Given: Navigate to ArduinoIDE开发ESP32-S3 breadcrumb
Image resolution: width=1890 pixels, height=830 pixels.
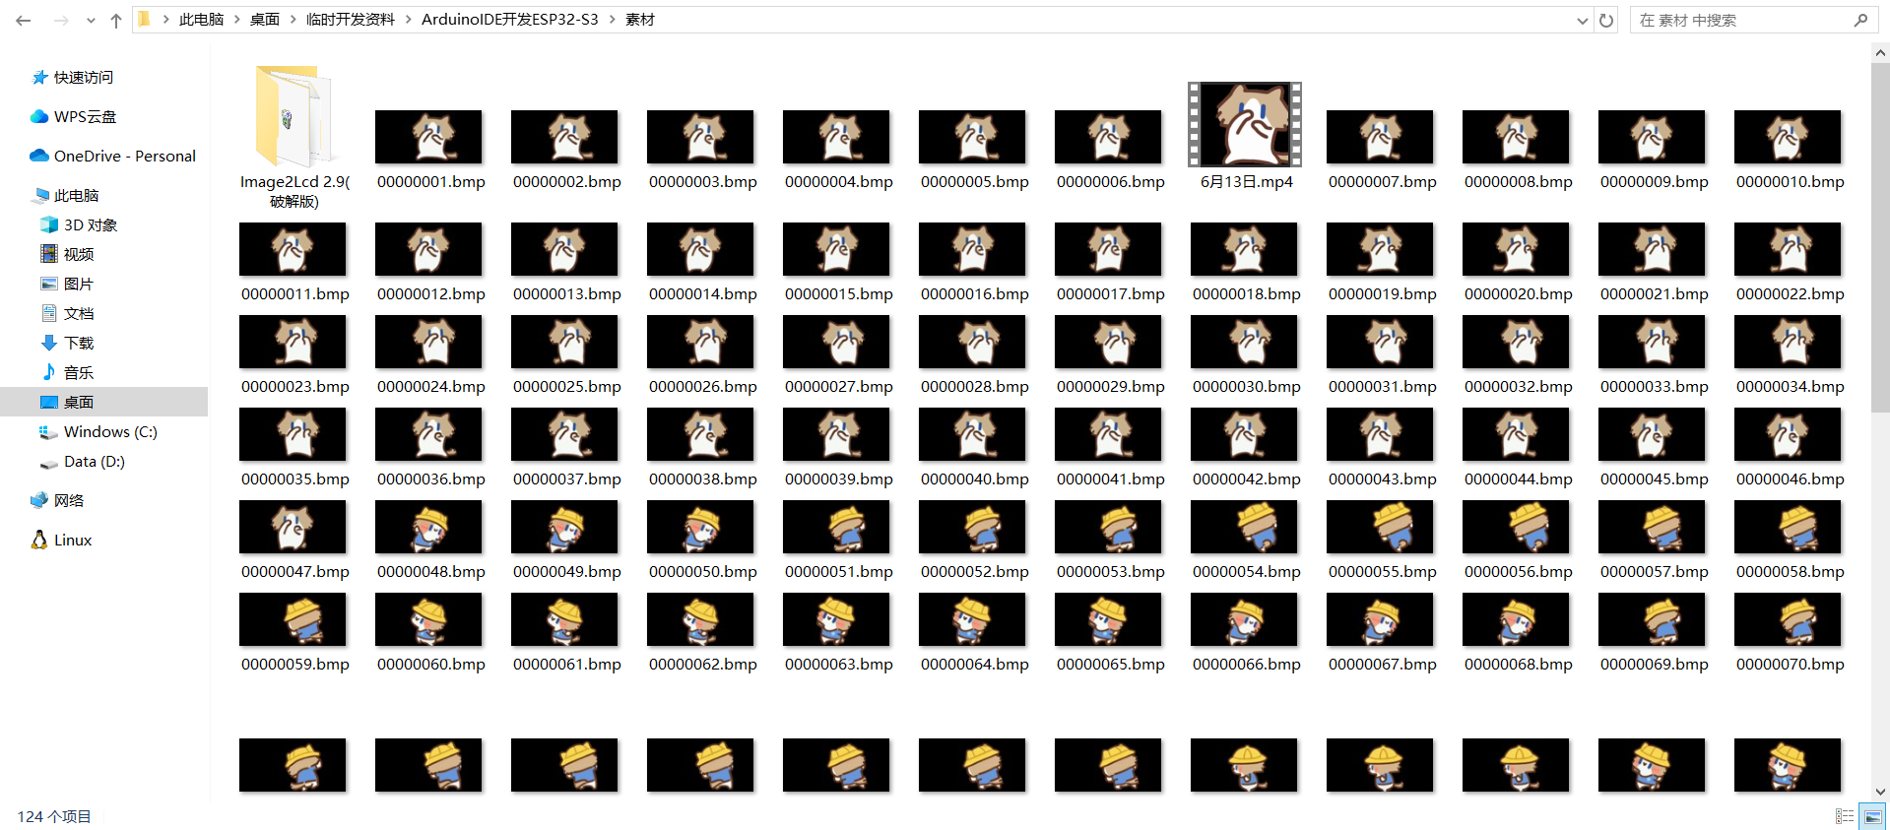Looking at the screenshot, I should click(x=510, y=20).
